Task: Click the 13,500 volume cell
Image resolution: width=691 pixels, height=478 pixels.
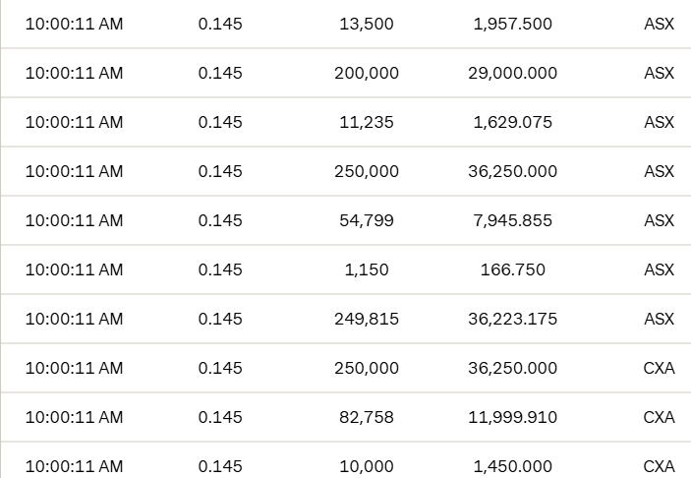Action: click(x=367, y=24)
